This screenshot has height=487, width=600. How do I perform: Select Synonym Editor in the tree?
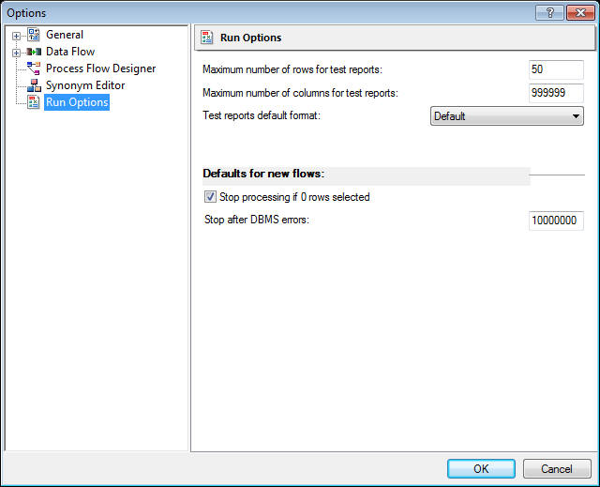(x=85, y=85)
